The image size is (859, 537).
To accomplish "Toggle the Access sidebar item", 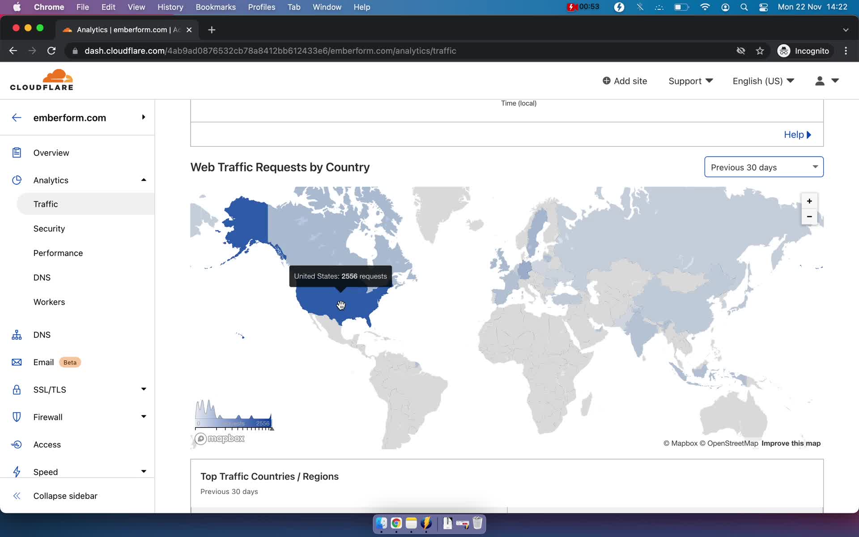I will click(47, 444).
